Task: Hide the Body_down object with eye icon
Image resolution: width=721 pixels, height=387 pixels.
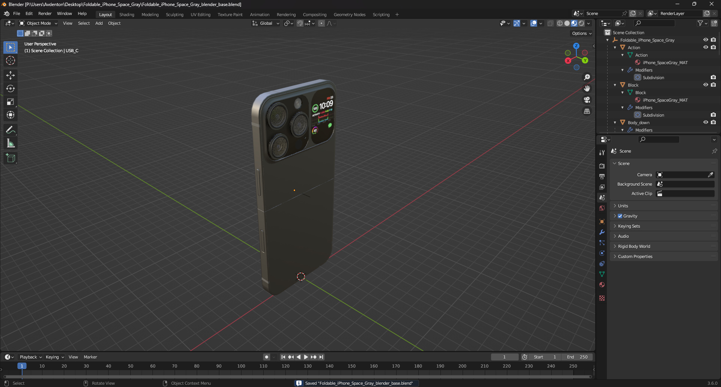Action: click(706, 122)
